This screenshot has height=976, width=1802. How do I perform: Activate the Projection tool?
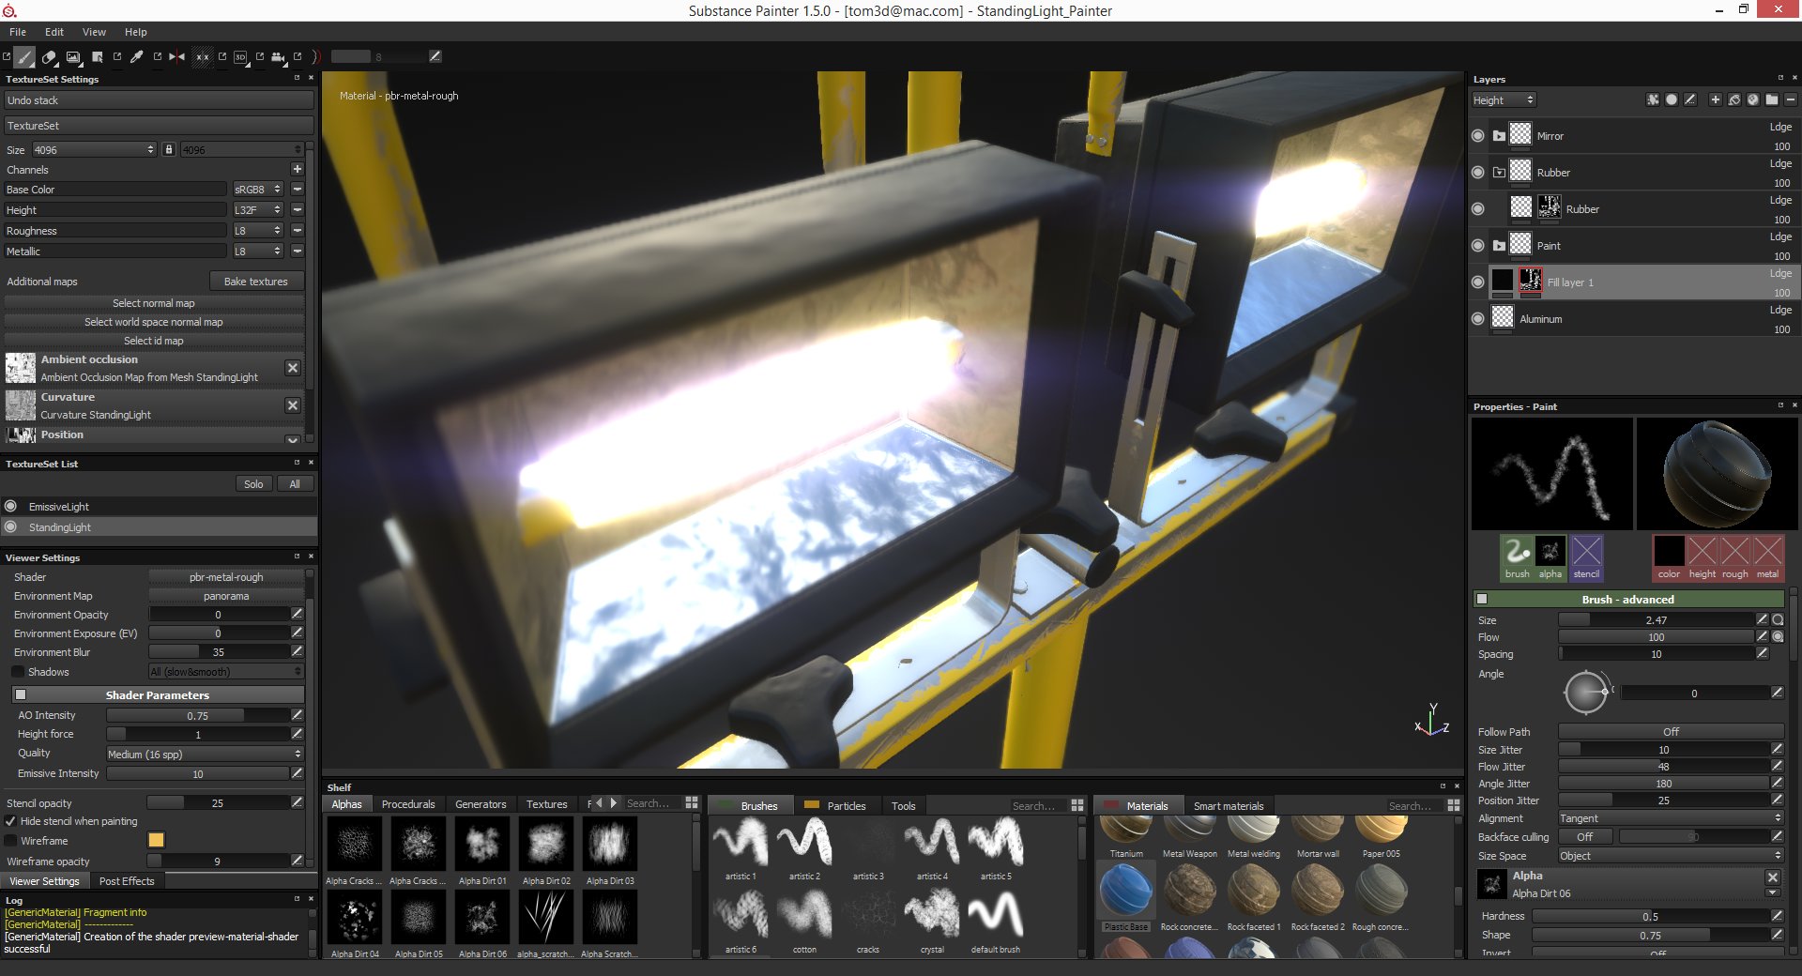pyautogui.click(x=73, y=57)
